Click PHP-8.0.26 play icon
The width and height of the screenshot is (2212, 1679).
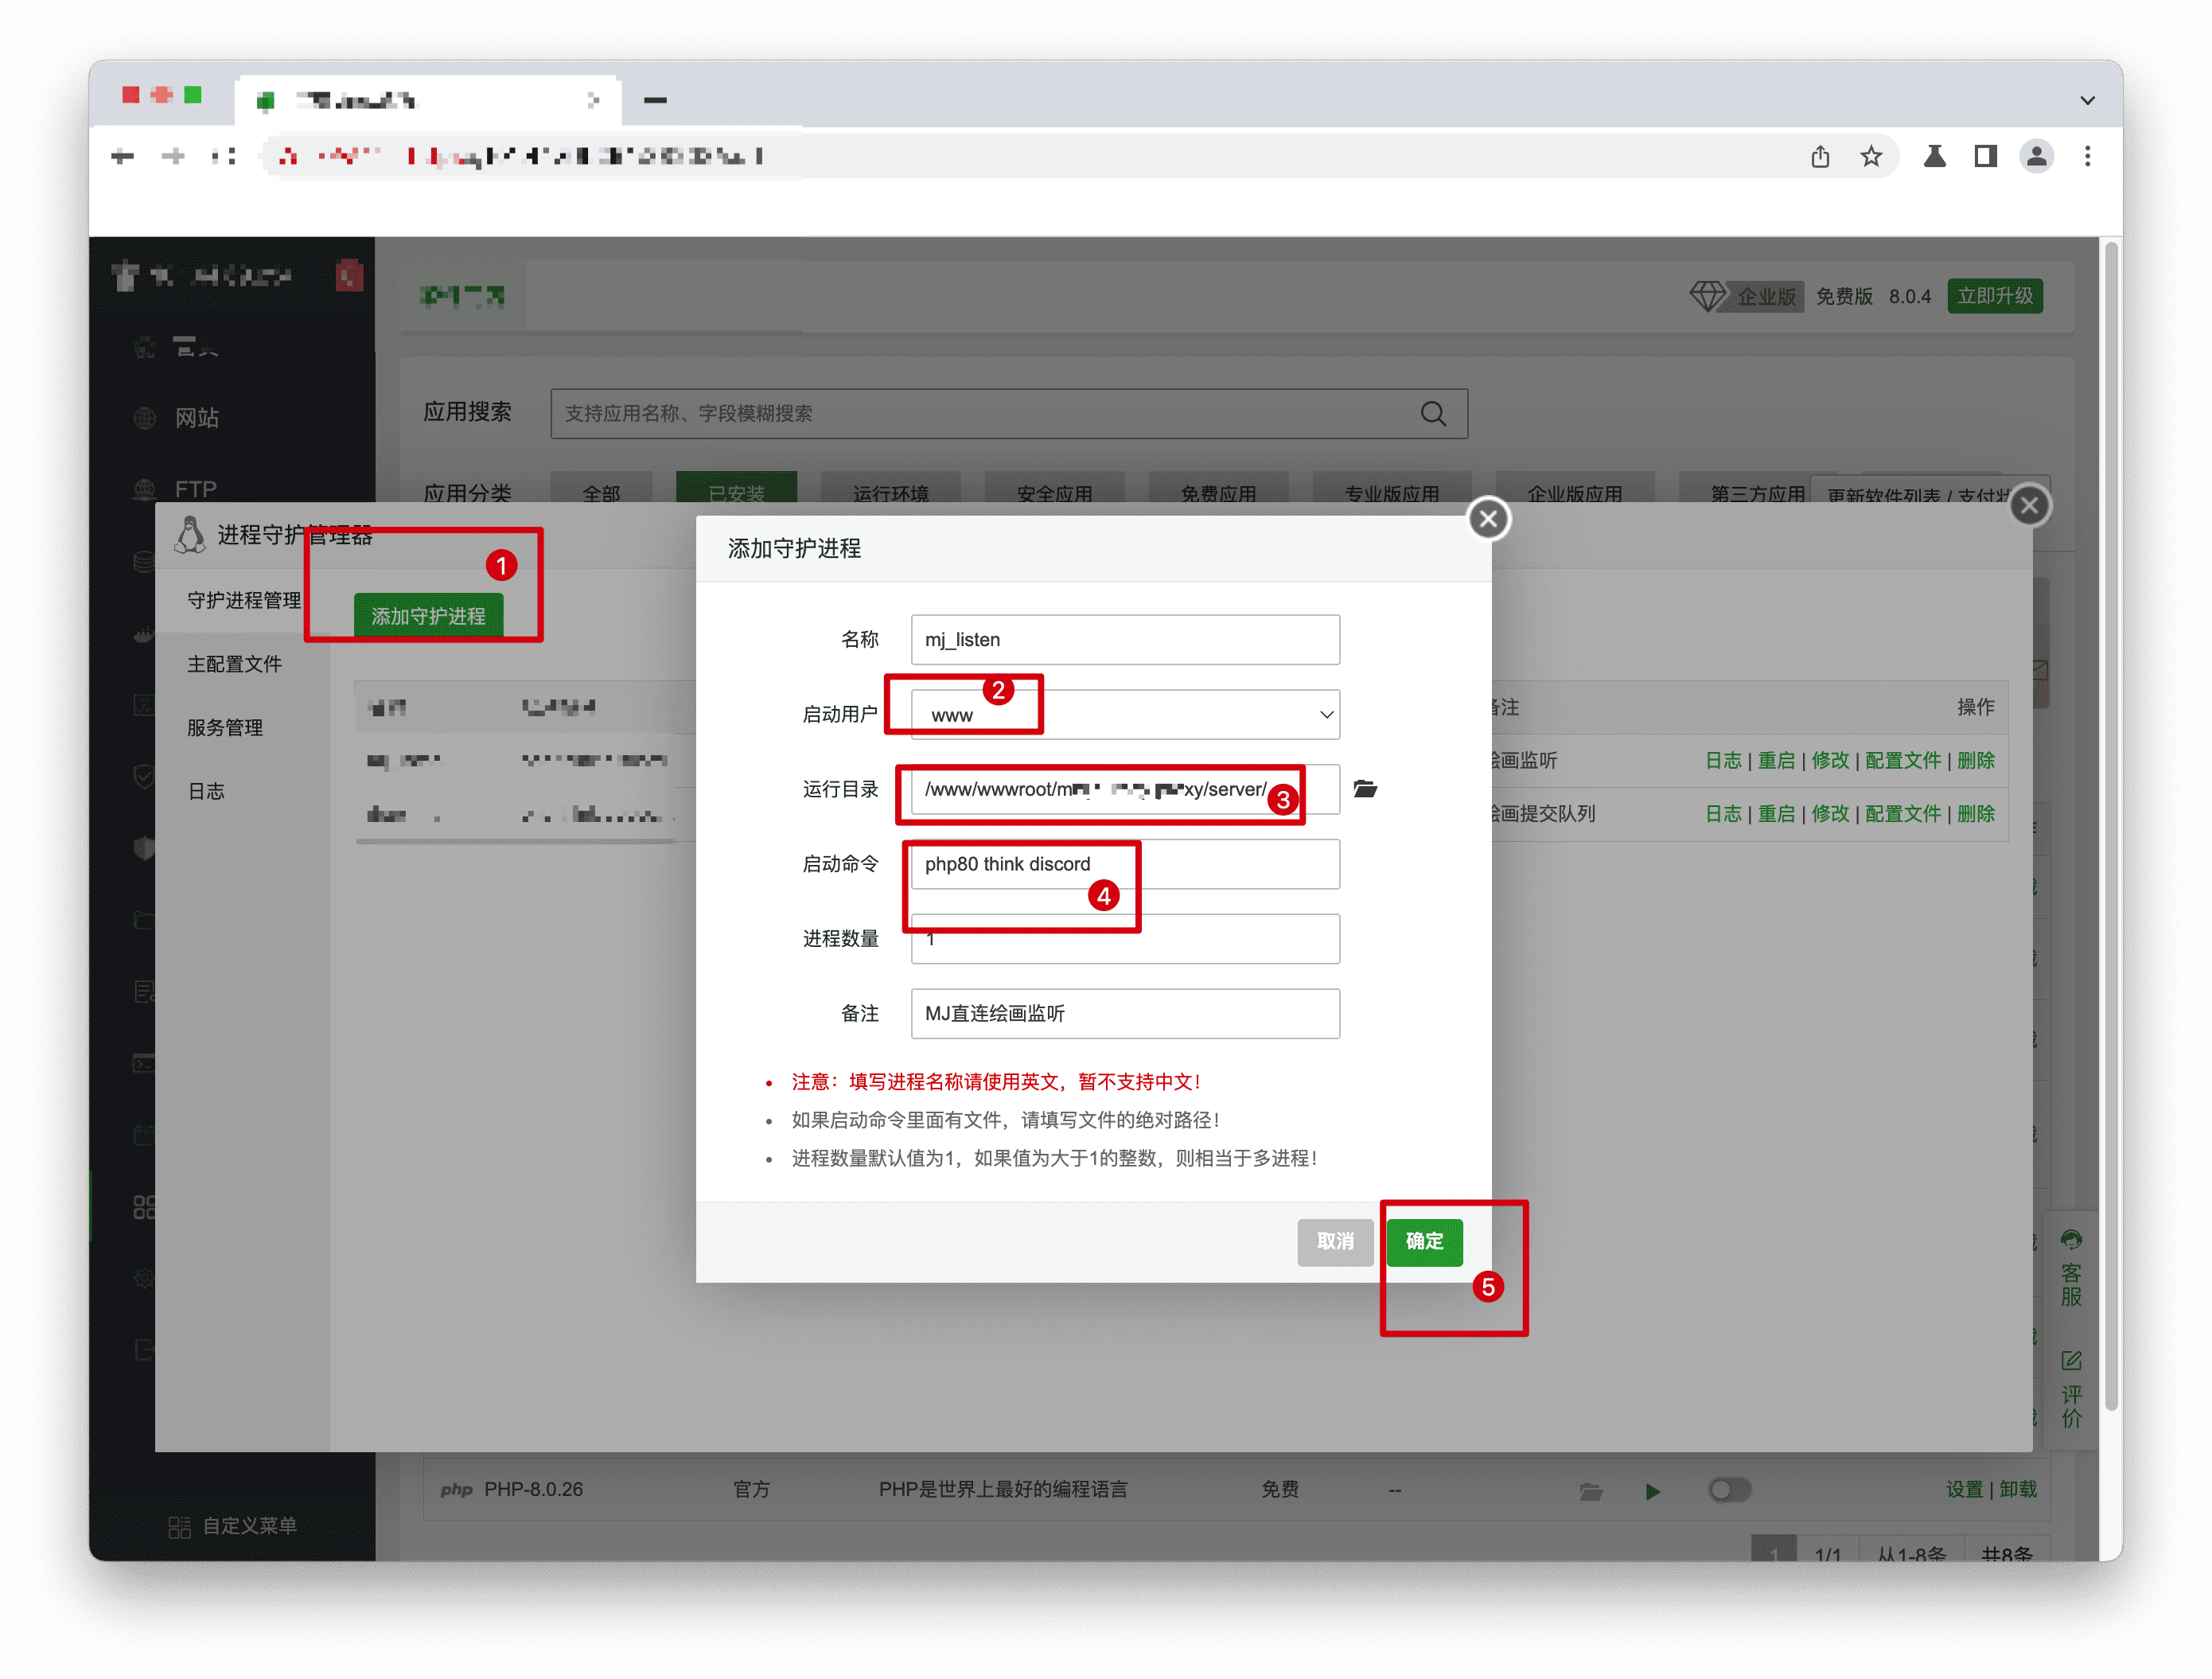(x=1653, y=1491)
